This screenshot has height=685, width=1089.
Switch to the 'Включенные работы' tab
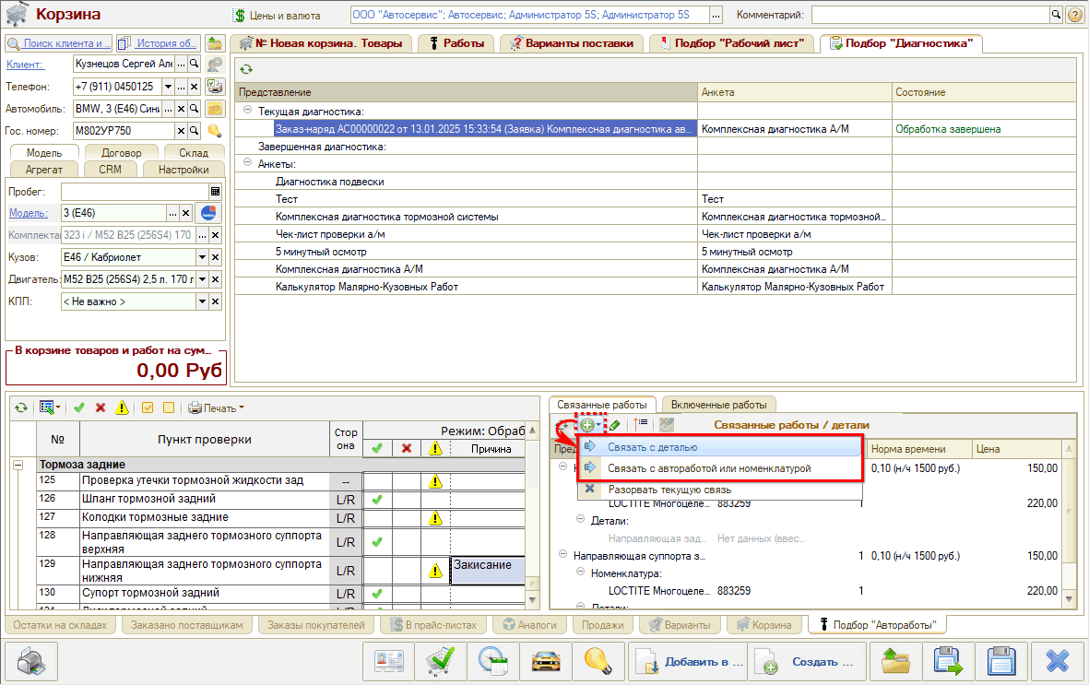coord(718,405)
